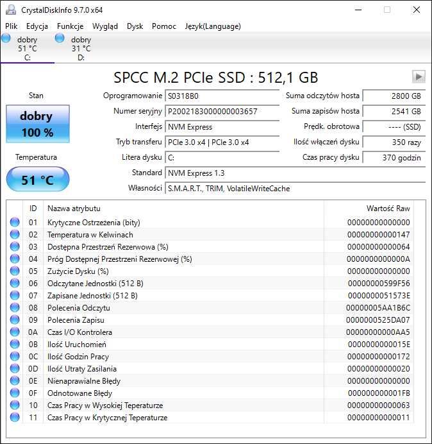
Task: Select raw value 0000000000AA5
Action: 378,332
